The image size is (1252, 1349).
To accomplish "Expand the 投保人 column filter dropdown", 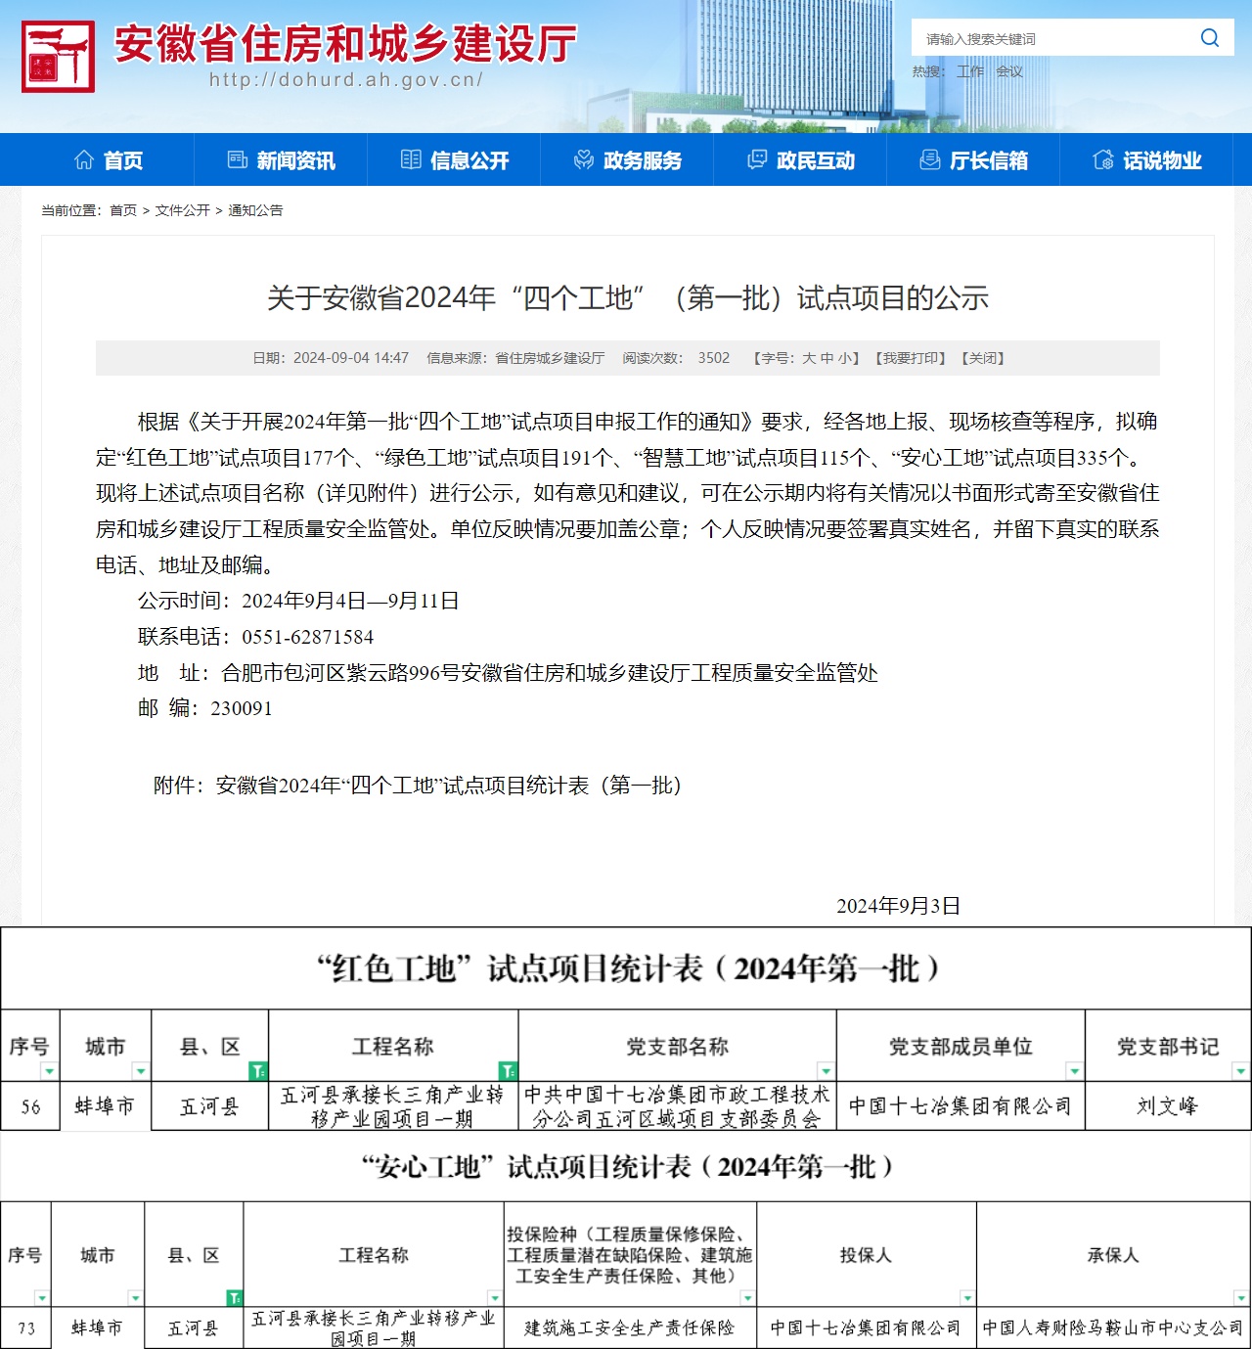I will point(966,1297).
